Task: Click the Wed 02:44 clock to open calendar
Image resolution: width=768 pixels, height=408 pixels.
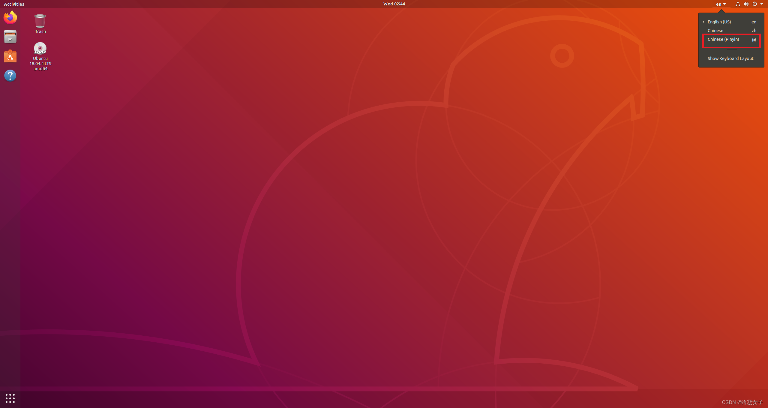Action: pyautogui.click(x=394, y=4)
